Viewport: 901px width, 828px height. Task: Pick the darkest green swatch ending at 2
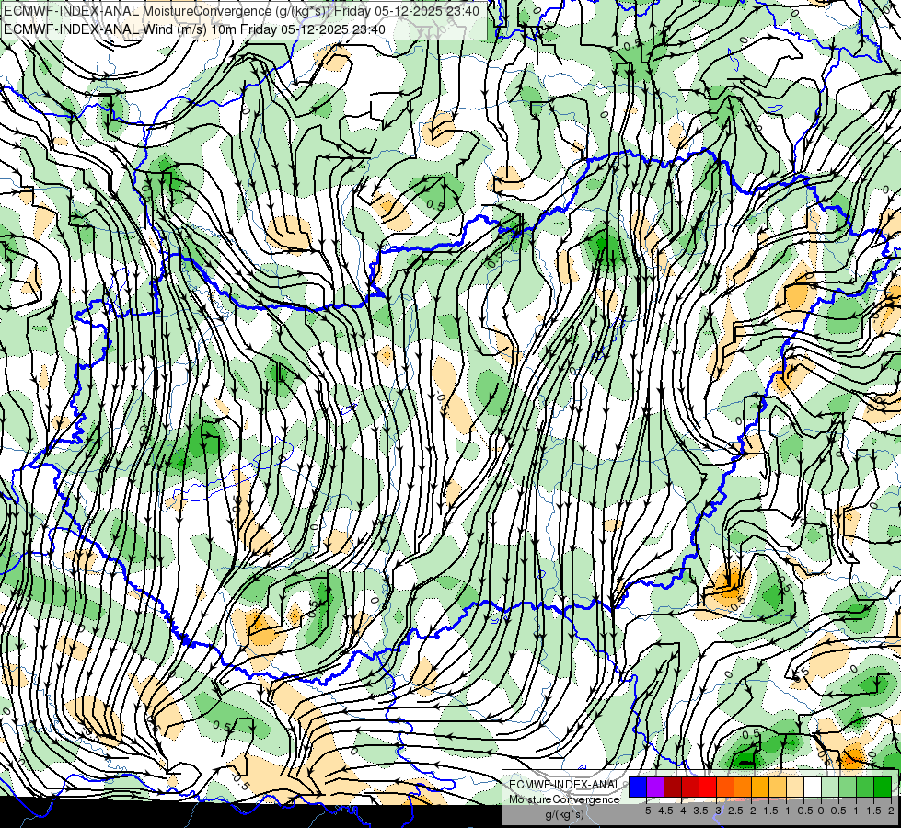coord(882,788)
